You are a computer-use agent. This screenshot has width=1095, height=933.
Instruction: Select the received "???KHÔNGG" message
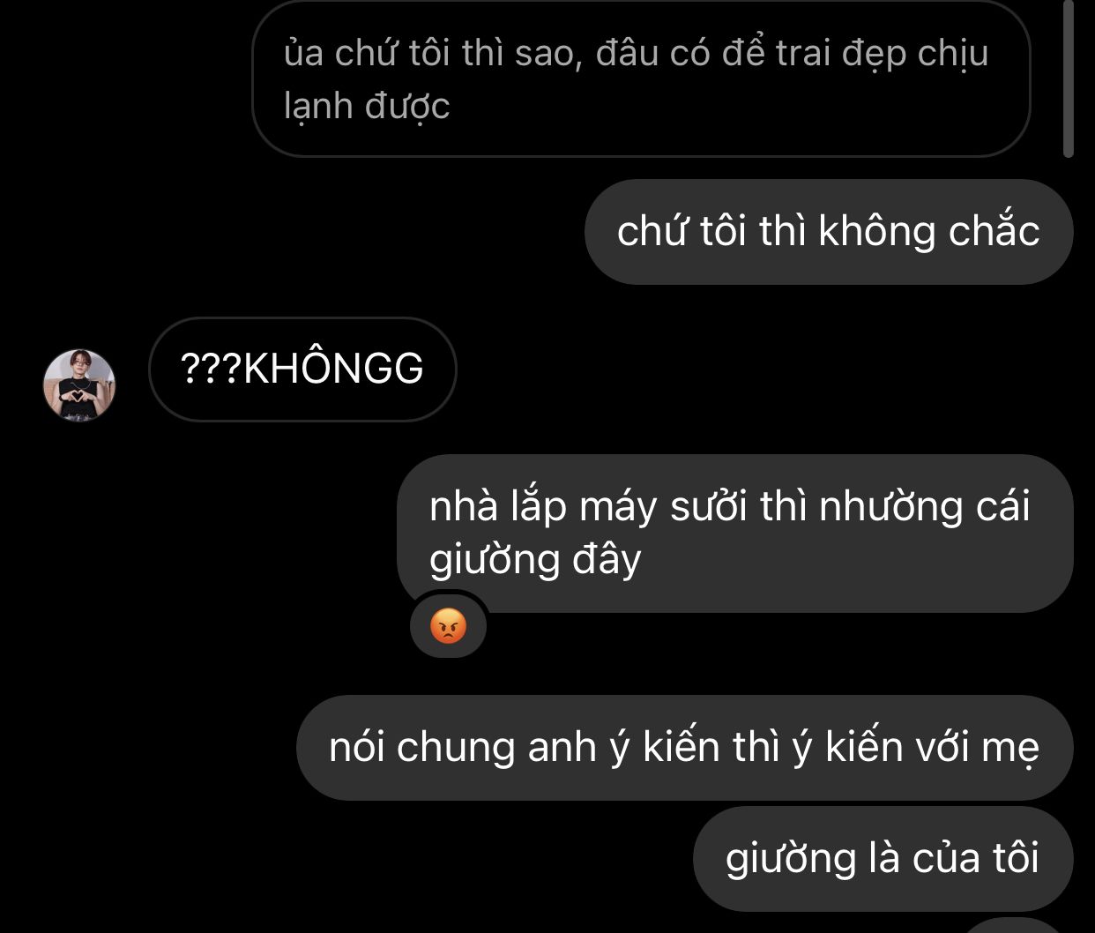(302, 369)
